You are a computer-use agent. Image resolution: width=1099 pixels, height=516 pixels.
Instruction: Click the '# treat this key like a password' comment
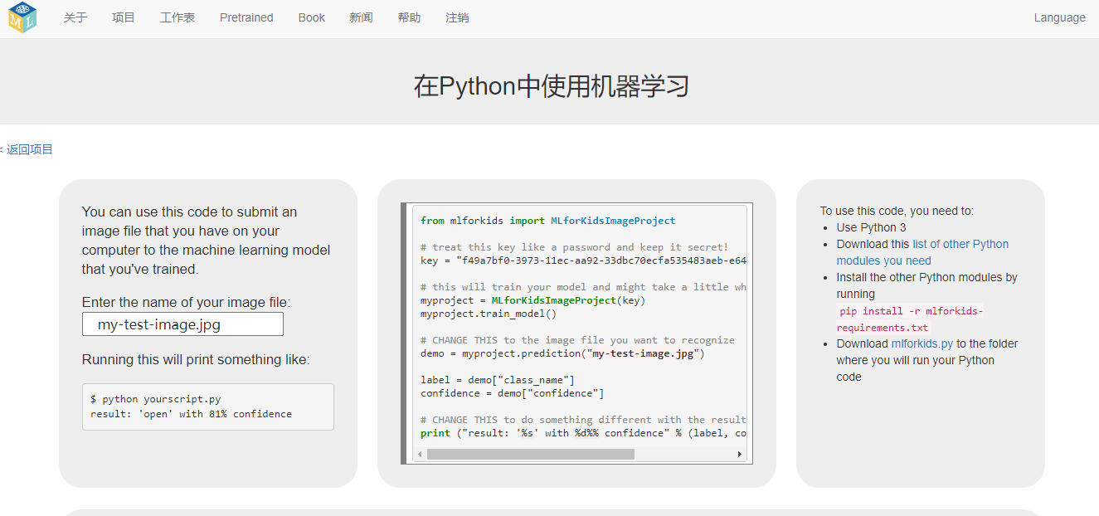coord(574,247)
